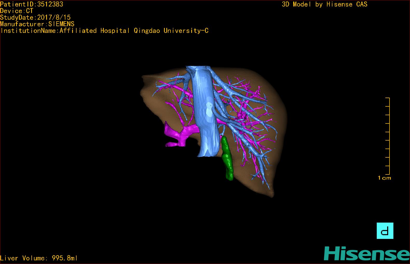
Task: Select the green gallbladder structure
Action: pos(227,158)
